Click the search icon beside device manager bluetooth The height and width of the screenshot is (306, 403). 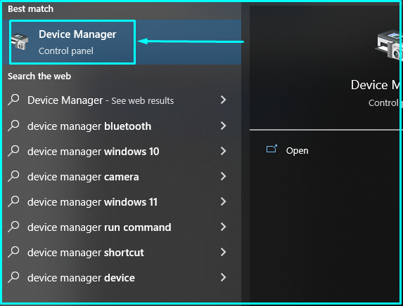tap(13, 126)
